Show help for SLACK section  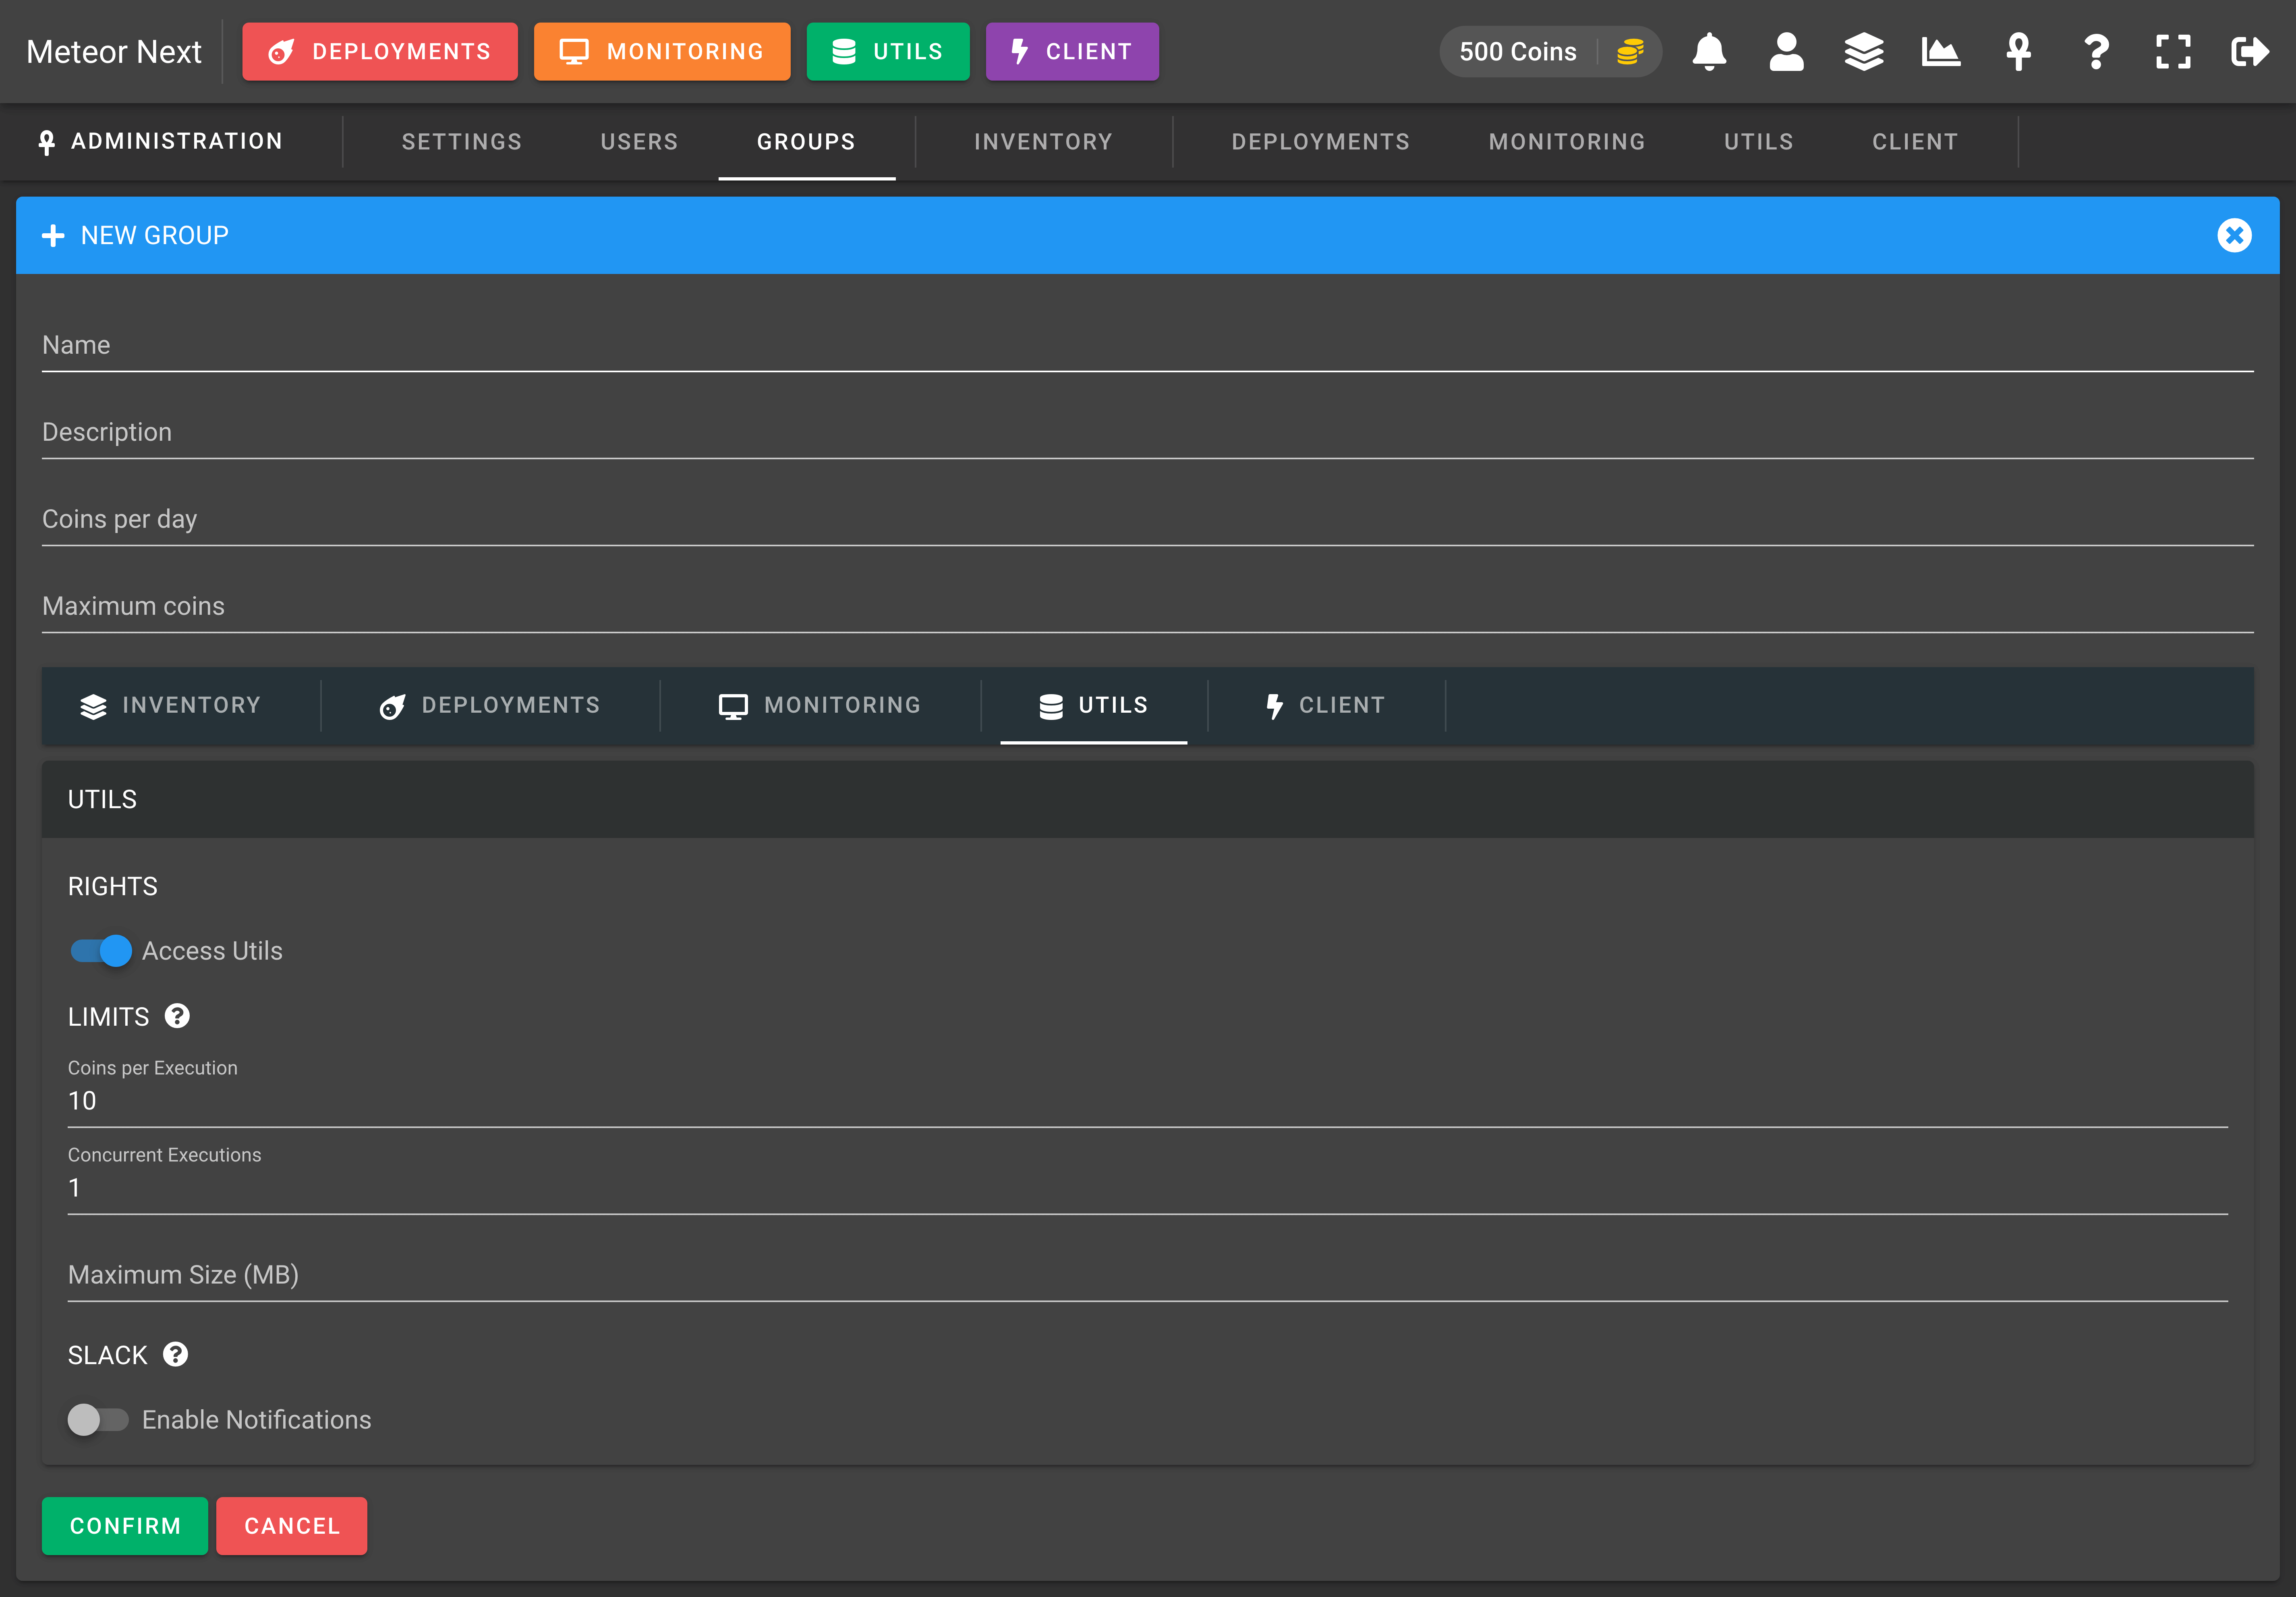coord(175,1354)
